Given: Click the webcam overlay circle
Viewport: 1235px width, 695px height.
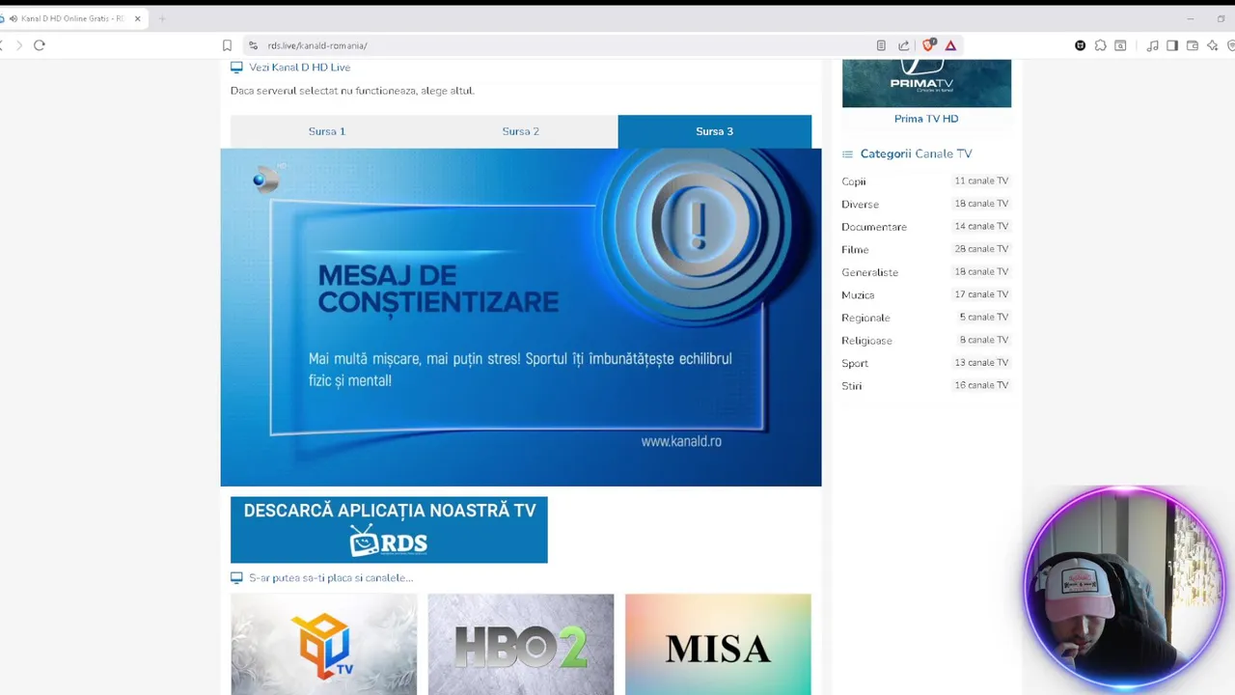Looking at the screenshot, I should (x=1125, y=589).
